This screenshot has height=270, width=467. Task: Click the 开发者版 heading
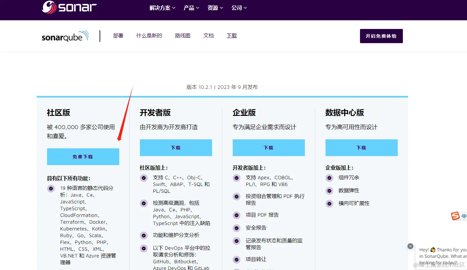[x=155, y=113]
